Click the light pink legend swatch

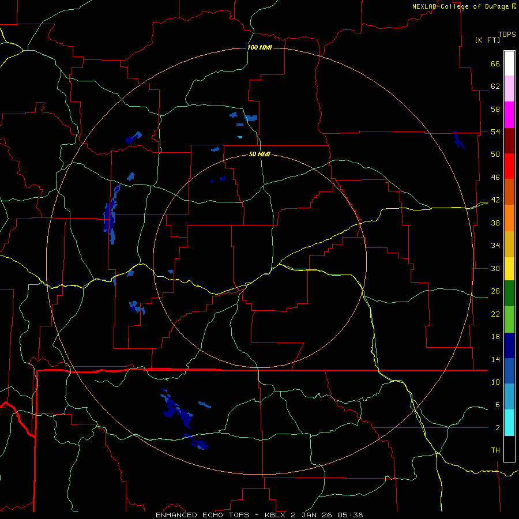click(509, 88)
